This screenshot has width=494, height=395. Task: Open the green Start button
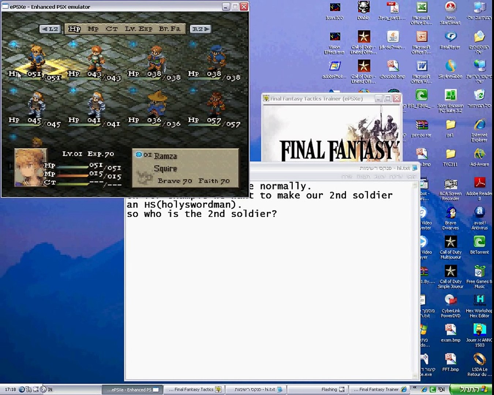(471, 390)
